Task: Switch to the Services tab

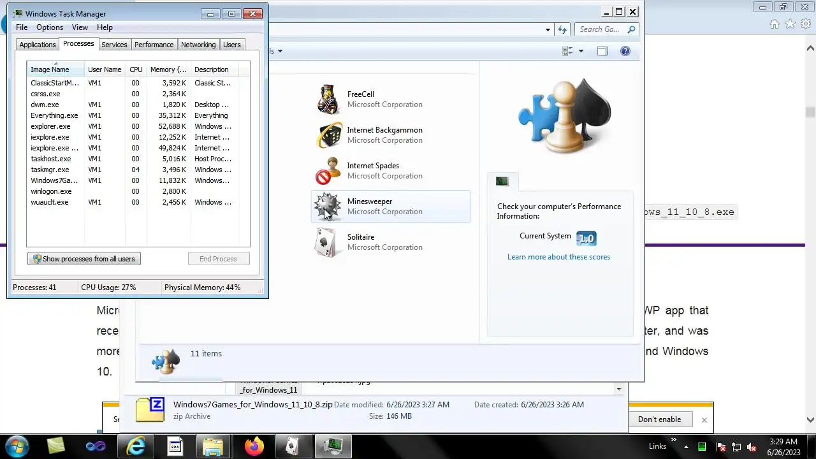Action: click(114, 45)
